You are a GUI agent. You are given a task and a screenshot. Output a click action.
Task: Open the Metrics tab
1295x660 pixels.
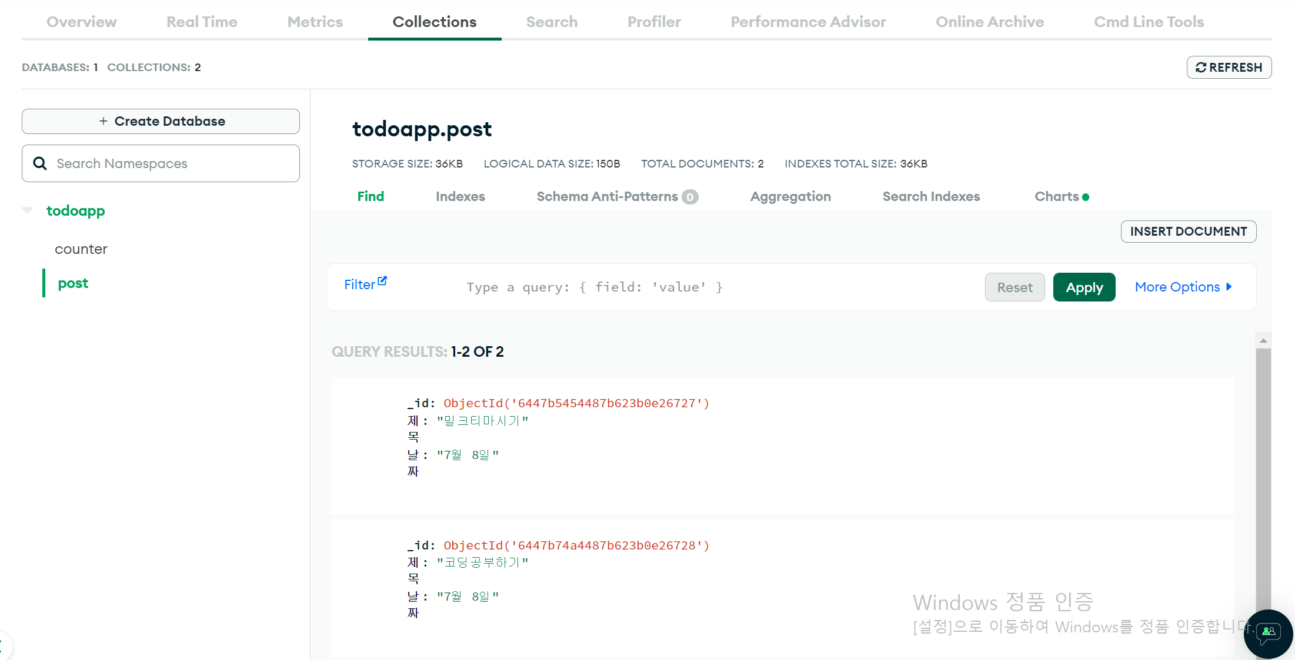click(315, 22)
